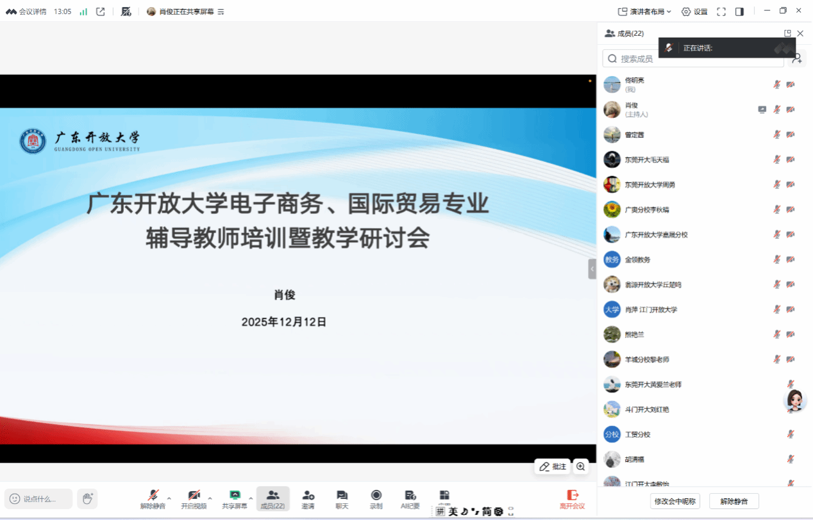Viewport: 813px width, 520px height.
Task: Click the network signal strength icon
Action: [83, 12]
